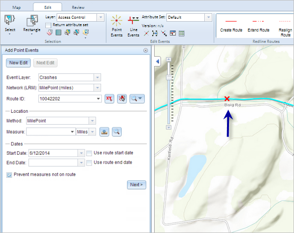
Task: Uncheck Prevent measures not on route
Action: (9, 175)
